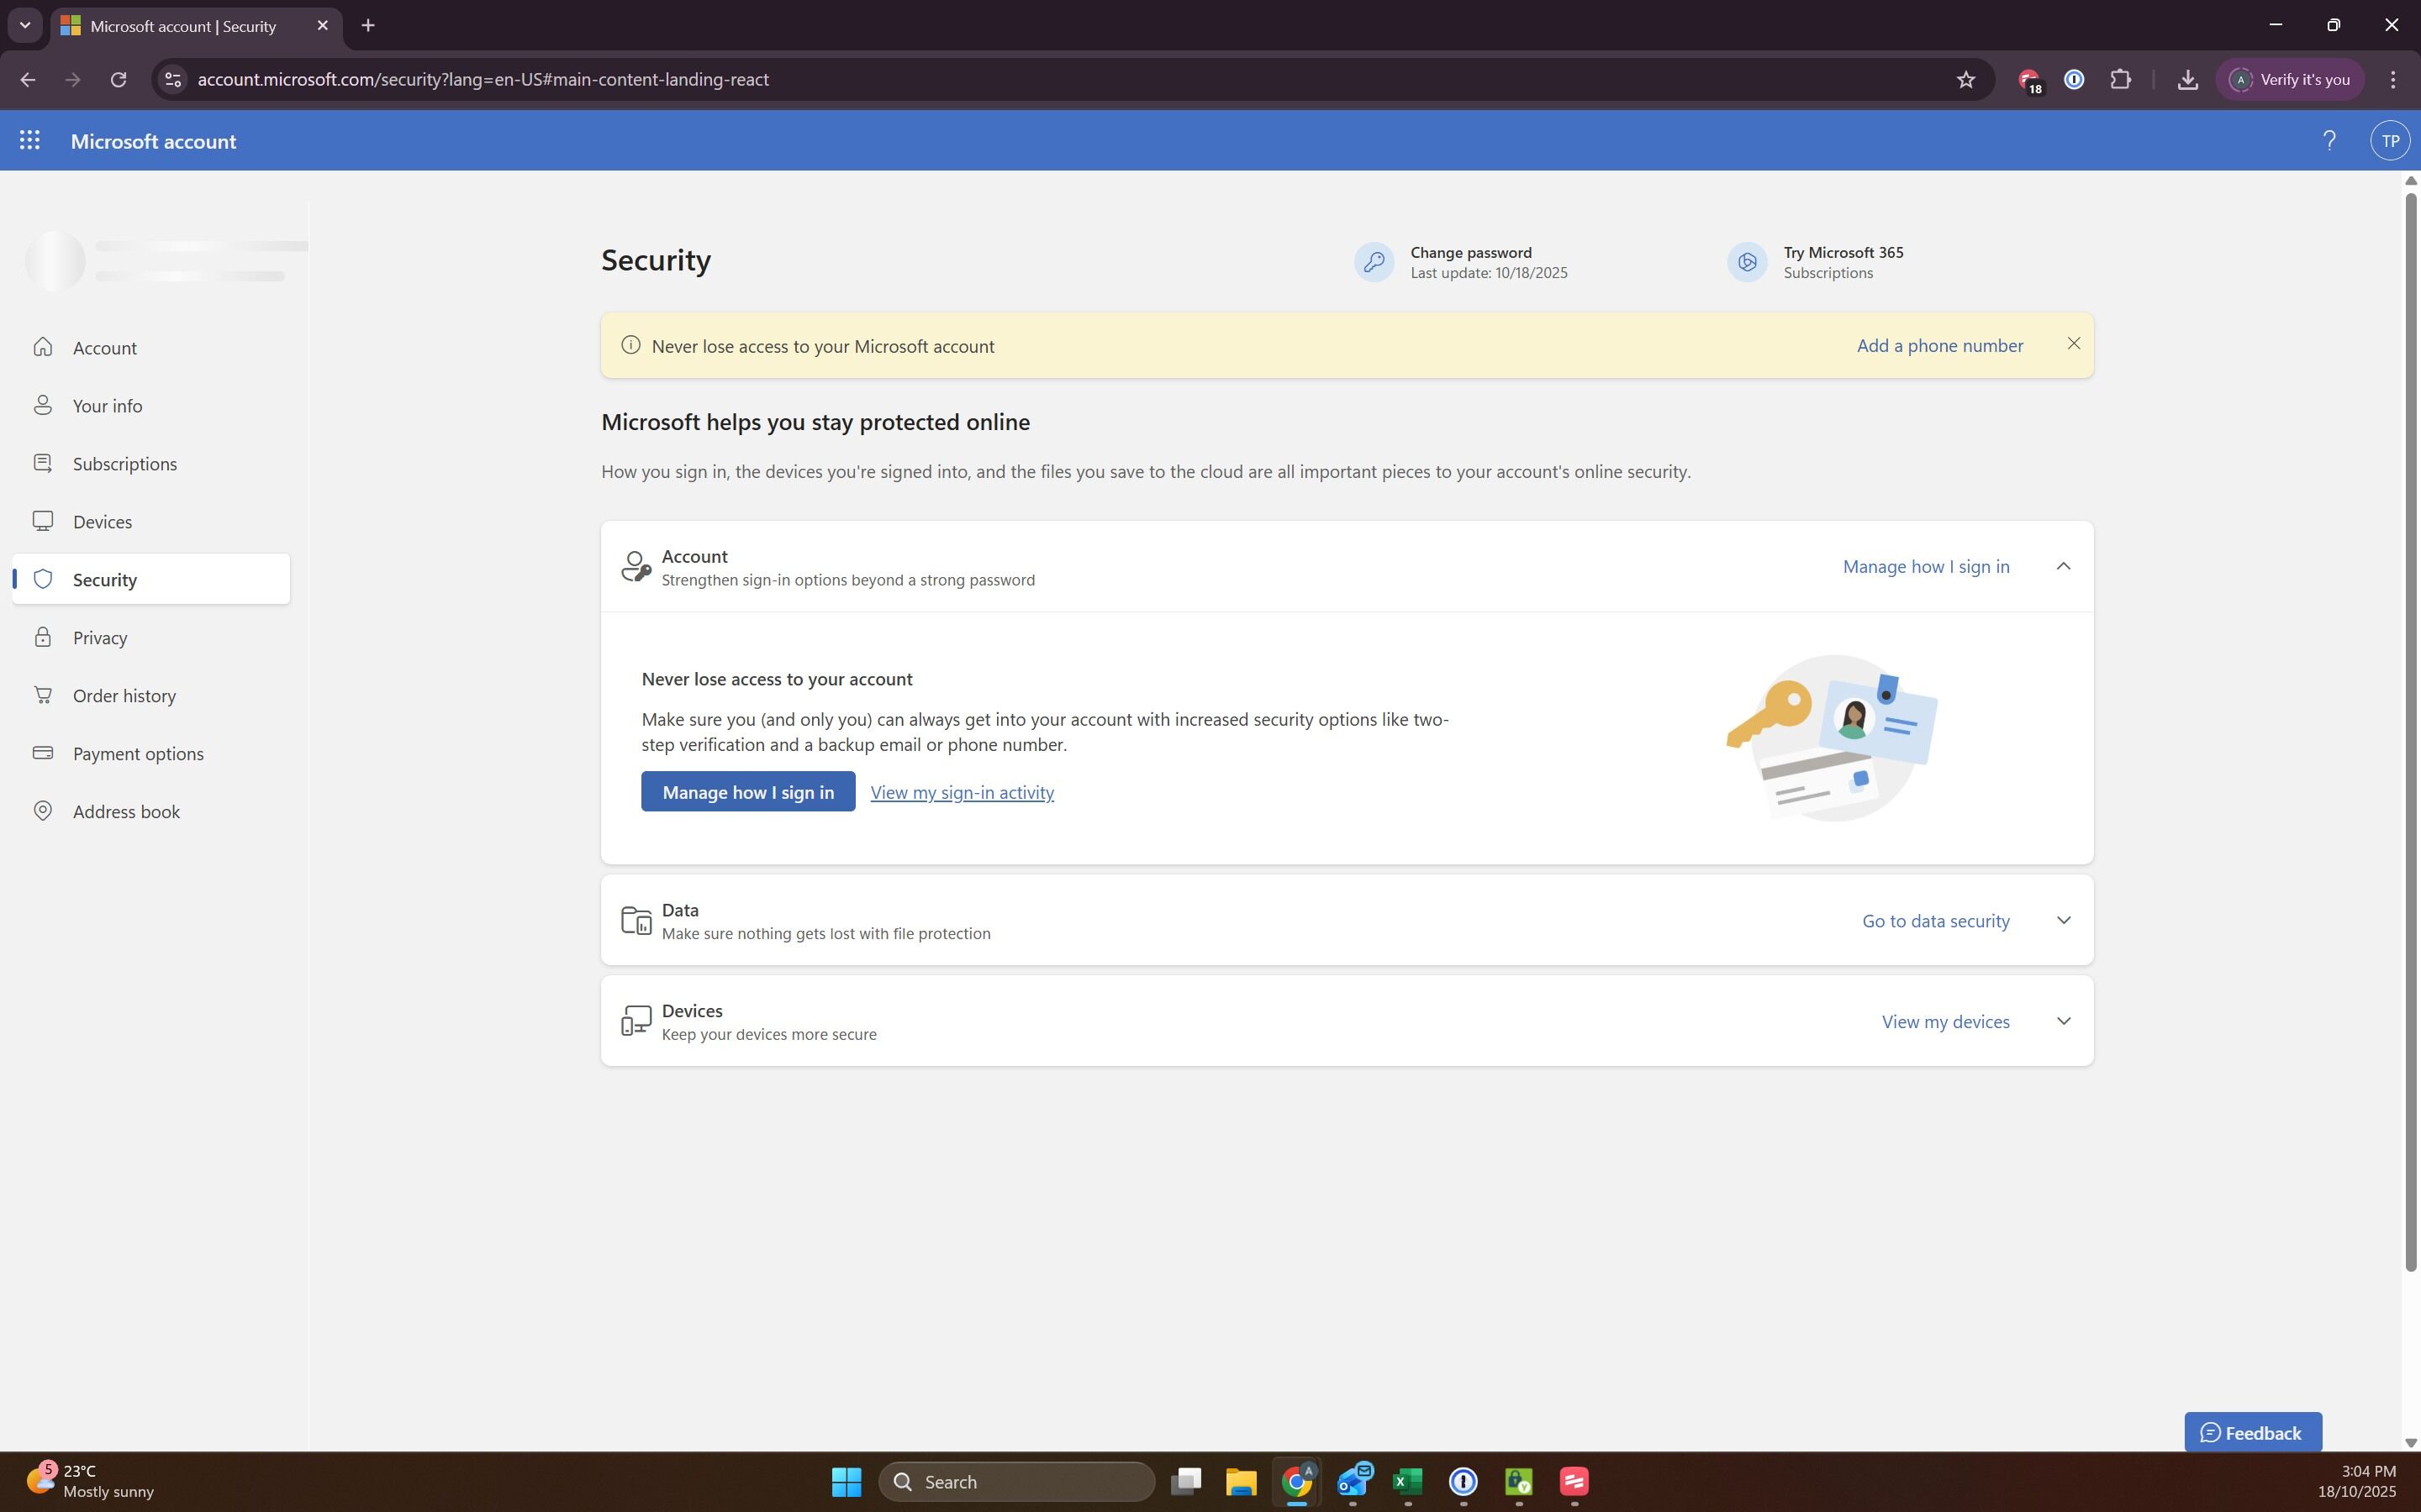Image resolution: width=2421 pixels, height=1512 pixels.
Task: Open the browser Extensions puzzle icon
Action: pos(2120,80)
